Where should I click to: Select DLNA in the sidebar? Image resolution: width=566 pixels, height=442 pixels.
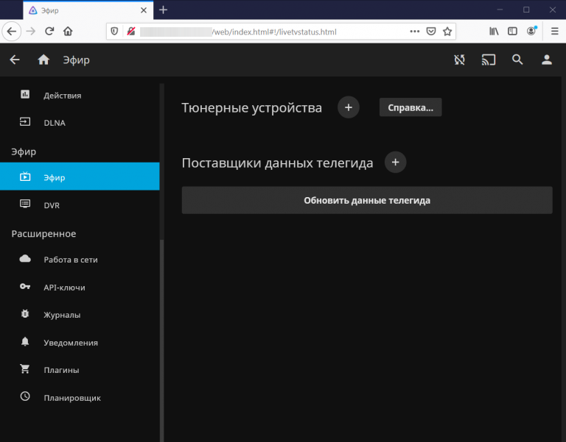55,123
